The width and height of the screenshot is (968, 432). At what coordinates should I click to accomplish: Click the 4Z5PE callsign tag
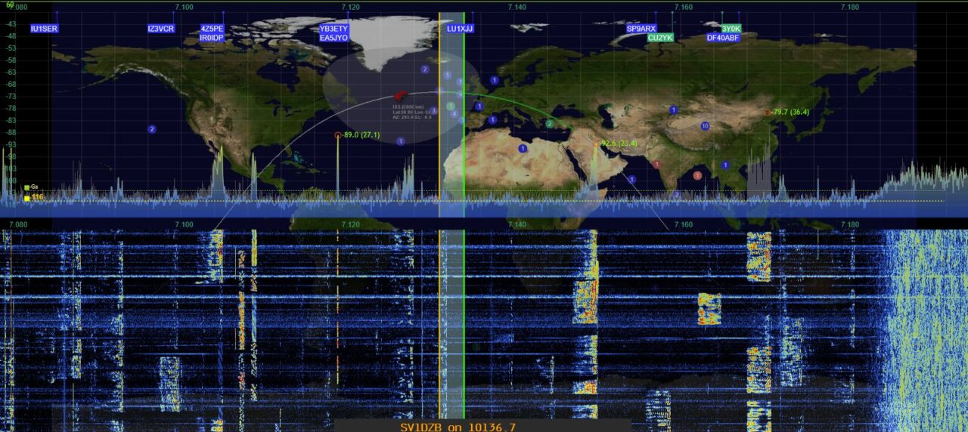pos(212,29)
